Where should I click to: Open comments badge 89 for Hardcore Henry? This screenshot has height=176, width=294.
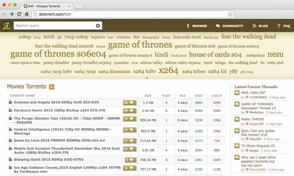click(x=130, y=111)
